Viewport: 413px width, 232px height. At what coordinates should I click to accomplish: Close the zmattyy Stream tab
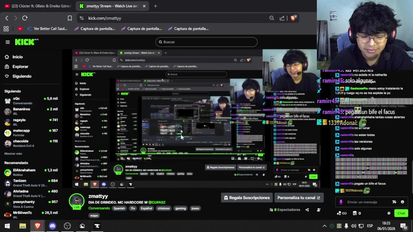coord(144,6)
